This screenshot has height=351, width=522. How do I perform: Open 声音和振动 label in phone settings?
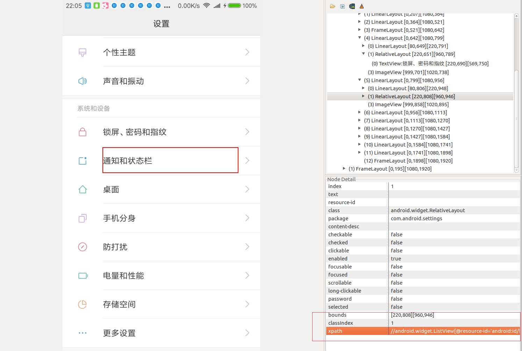click(123, 81)
